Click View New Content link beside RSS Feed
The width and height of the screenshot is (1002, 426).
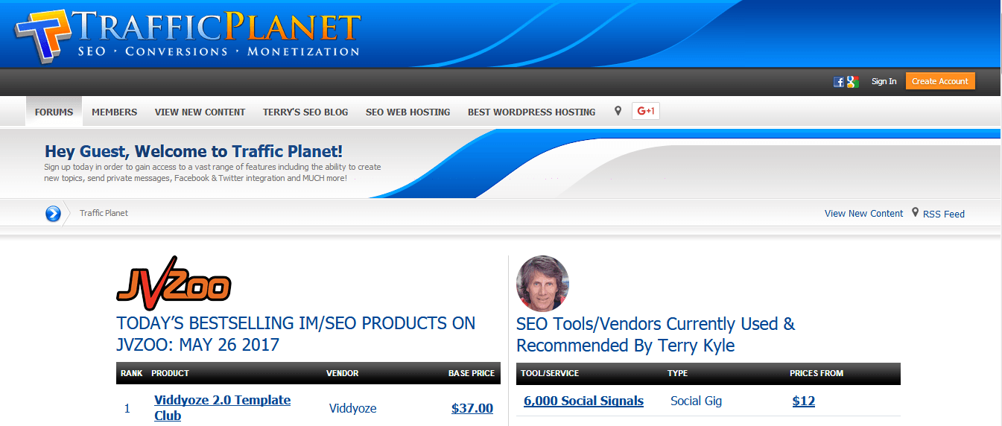pos(863,213)
